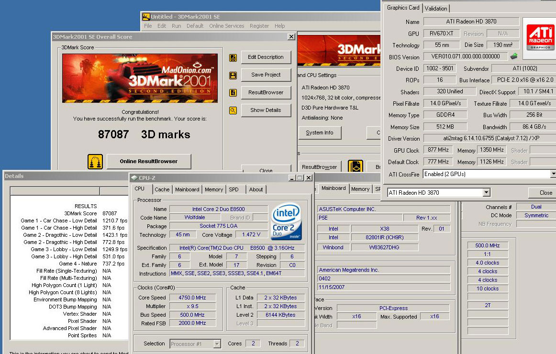
Task: Open the Edit menu in 3DMark2001 SE
Action: [x=162, y=26]
